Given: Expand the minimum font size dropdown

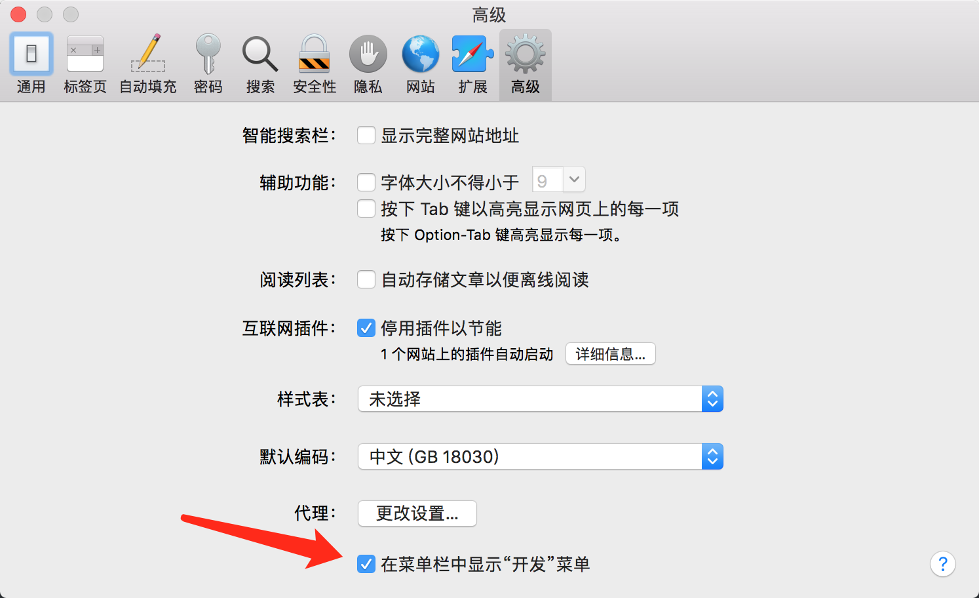Looking at the screenshot, I should point(559,180).
